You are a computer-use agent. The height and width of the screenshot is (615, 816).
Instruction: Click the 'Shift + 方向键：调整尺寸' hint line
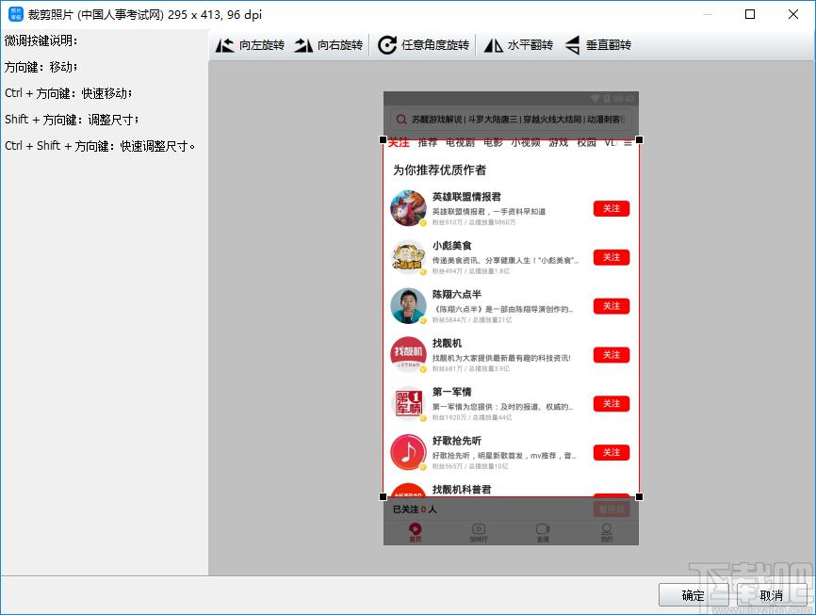72,120
